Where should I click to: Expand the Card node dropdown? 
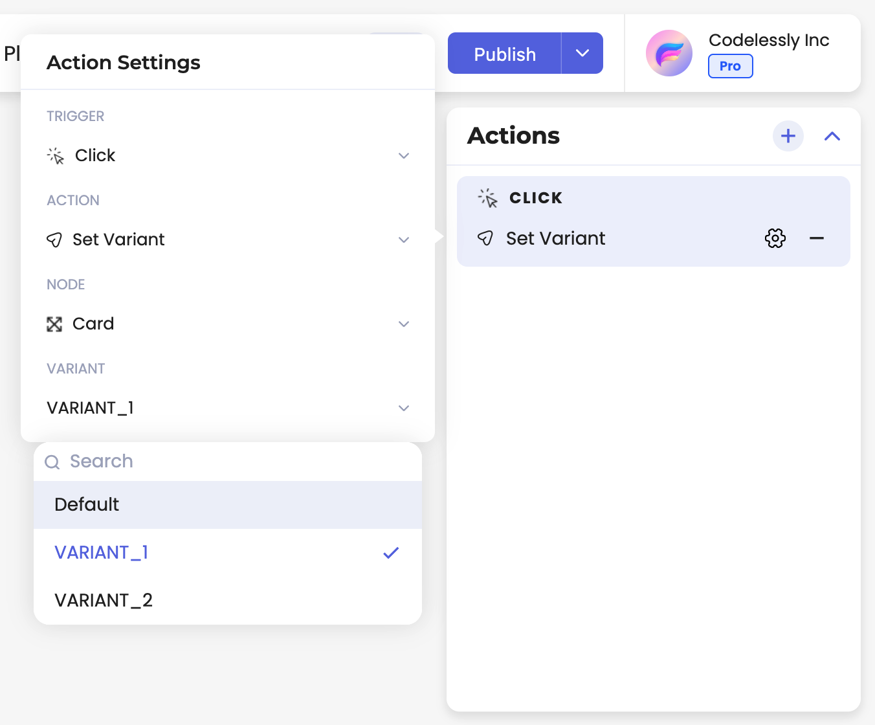coord(228,324)
